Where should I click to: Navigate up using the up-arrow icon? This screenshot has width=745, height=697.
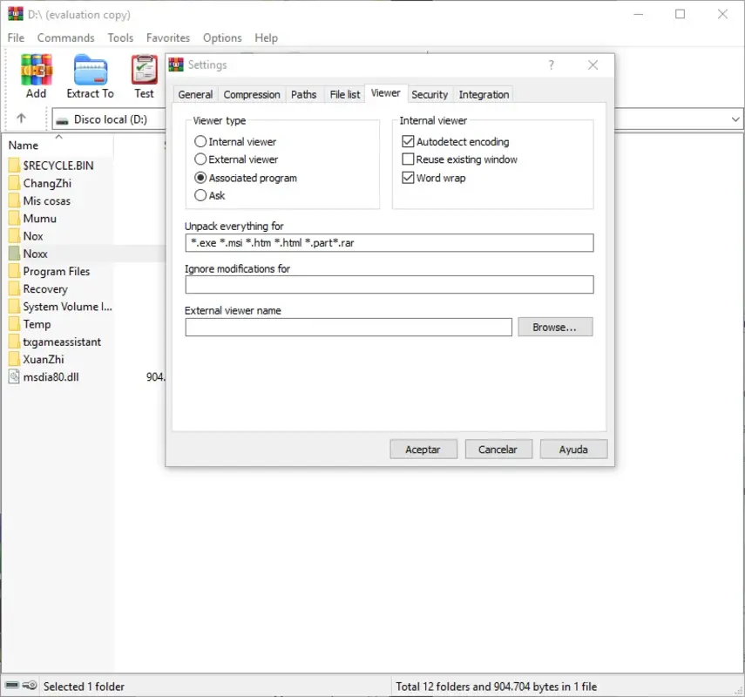click(21, 118)
